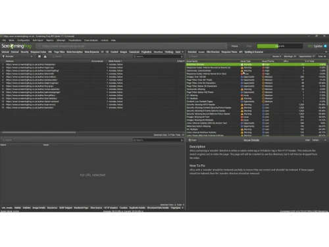Select the Images Over 100 KB issue row
329x247 pixels.
(256, 77)
